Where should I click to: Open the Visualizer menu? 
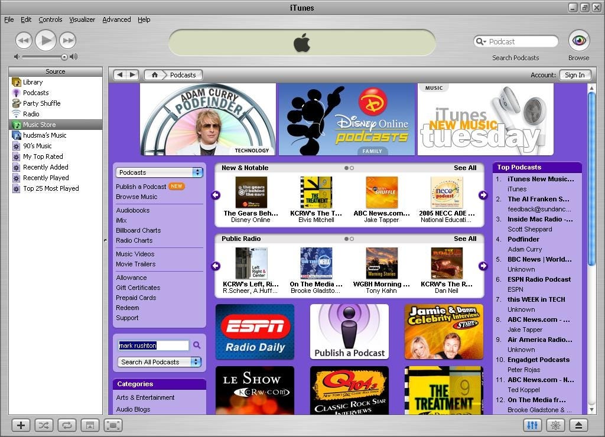(82, 19)
